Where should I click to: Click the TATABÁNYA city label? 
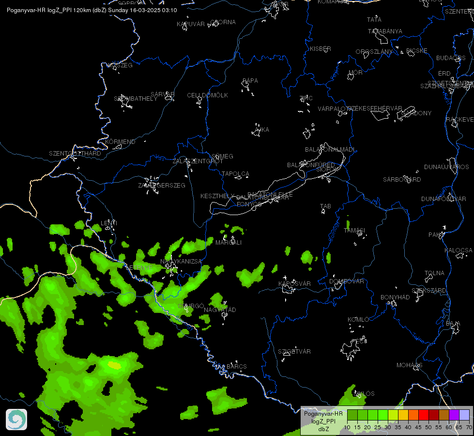(x=385, y=31)
